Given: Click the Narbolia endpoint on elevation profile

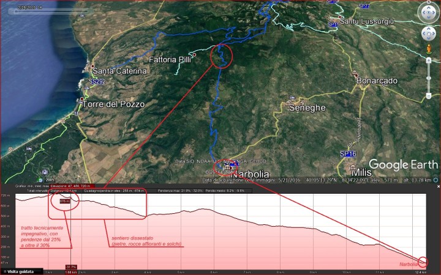Looking at the screenshot, I should tap(424, 262).
